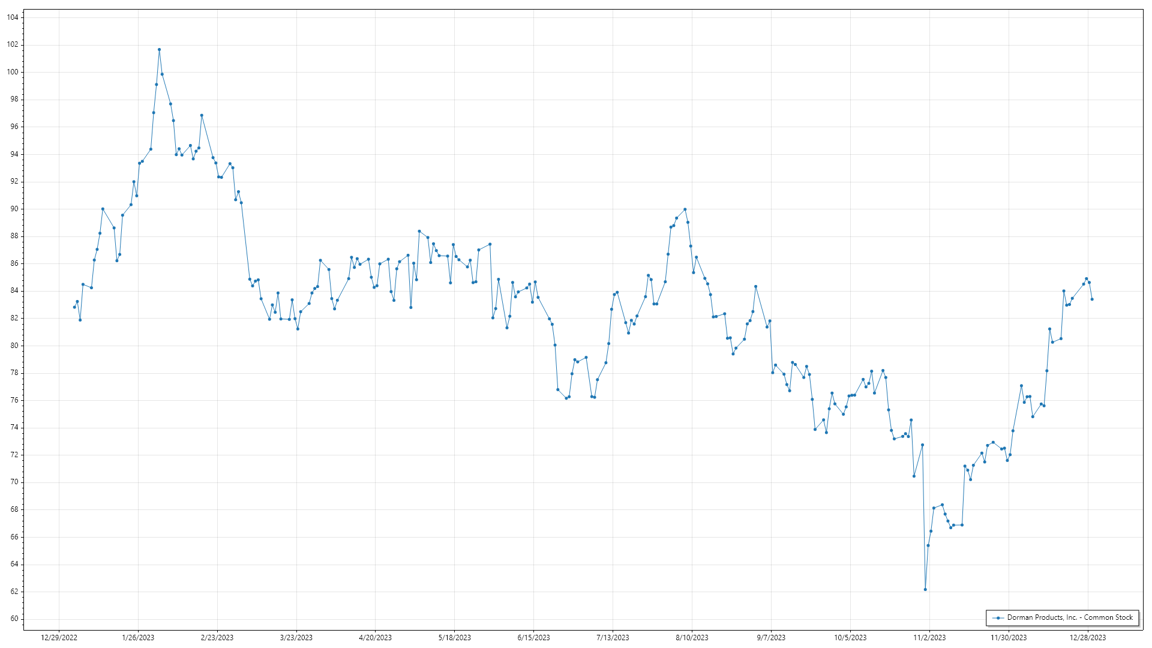Click the 6/15/2023 x-axis date label
Viewport: 1152px width, 648px height.
click(x=533, y=638)
